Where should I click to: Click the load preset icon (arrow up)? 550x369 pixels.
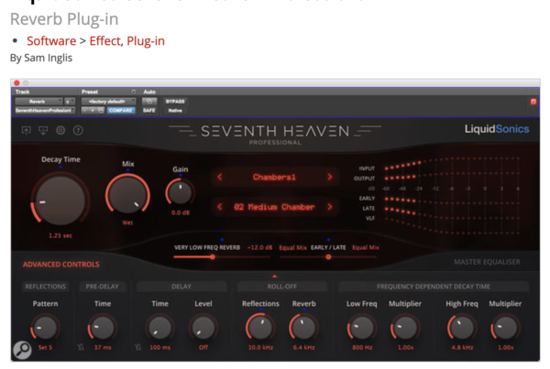[26, 131]
